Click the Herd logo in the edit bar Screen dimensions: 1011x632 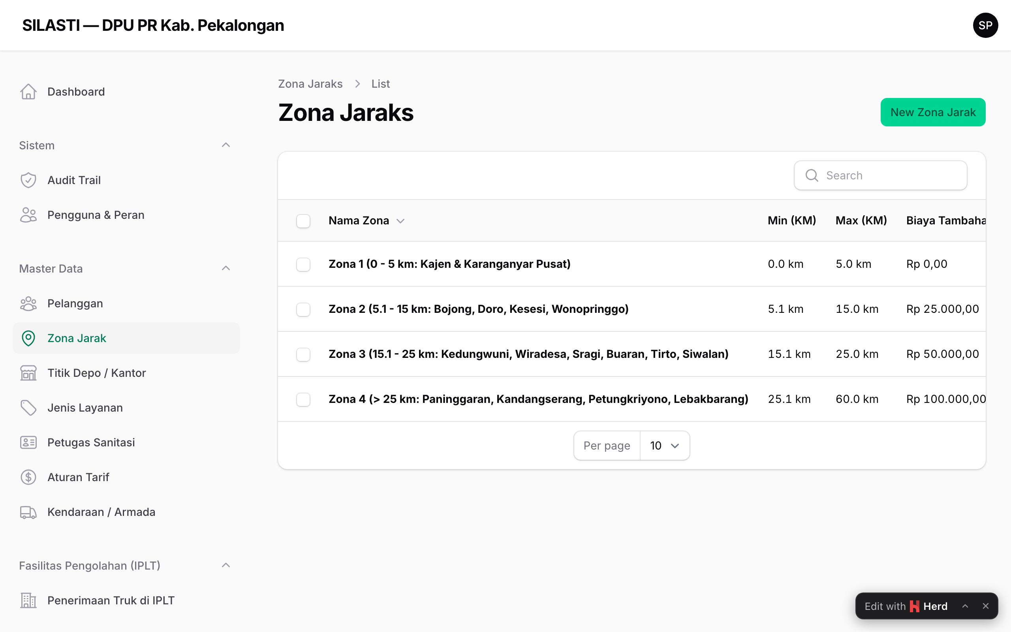(x=914, y=606)
